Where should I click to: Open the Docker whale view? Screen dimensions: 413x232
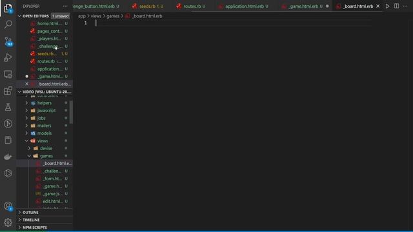coord(8,157)
